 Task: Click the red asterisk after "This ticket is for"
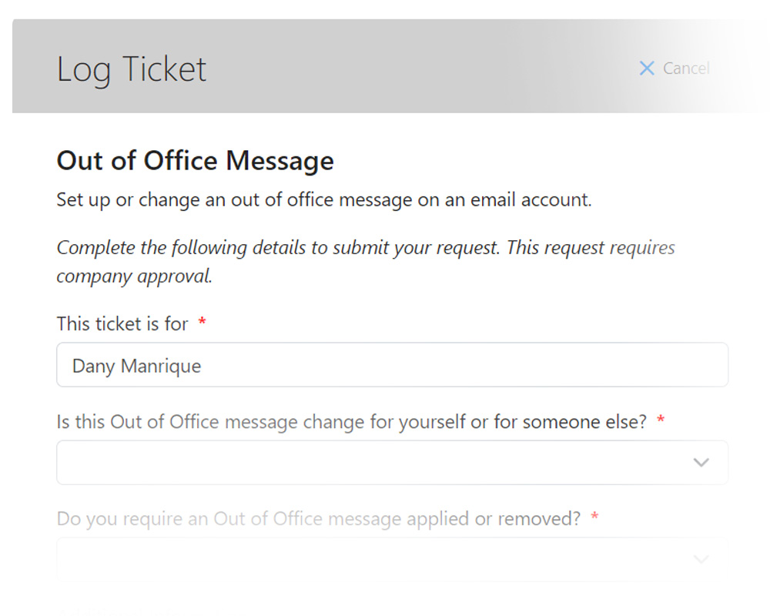point(202,323)
